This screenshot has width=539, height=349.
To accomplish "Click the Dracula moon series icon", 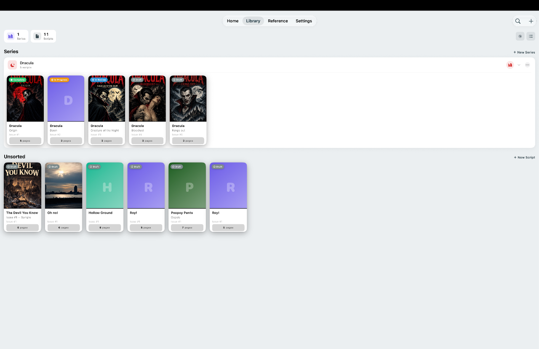I will coord(12,65).
